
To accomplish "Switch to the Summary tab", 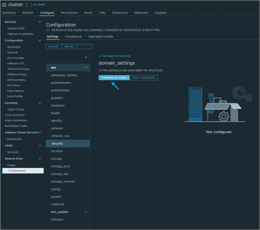I will pos(9,13).
